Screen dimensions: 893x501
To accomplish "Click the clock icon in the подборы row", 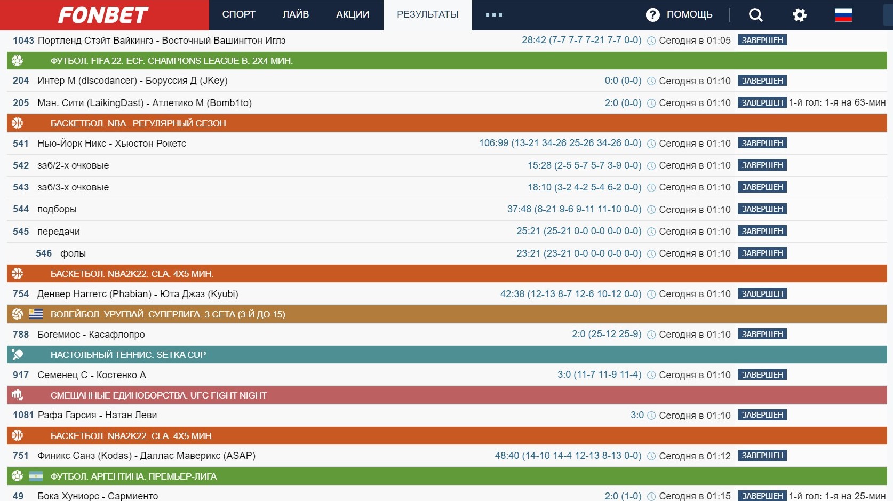I will [651, 210].
